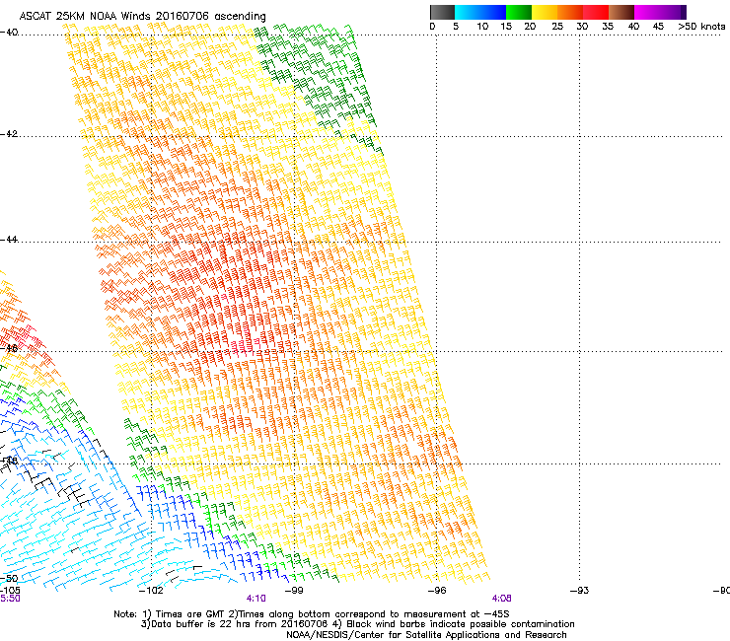
Task: Click the legend label '40' knots
Action: (x=633, y=26)
